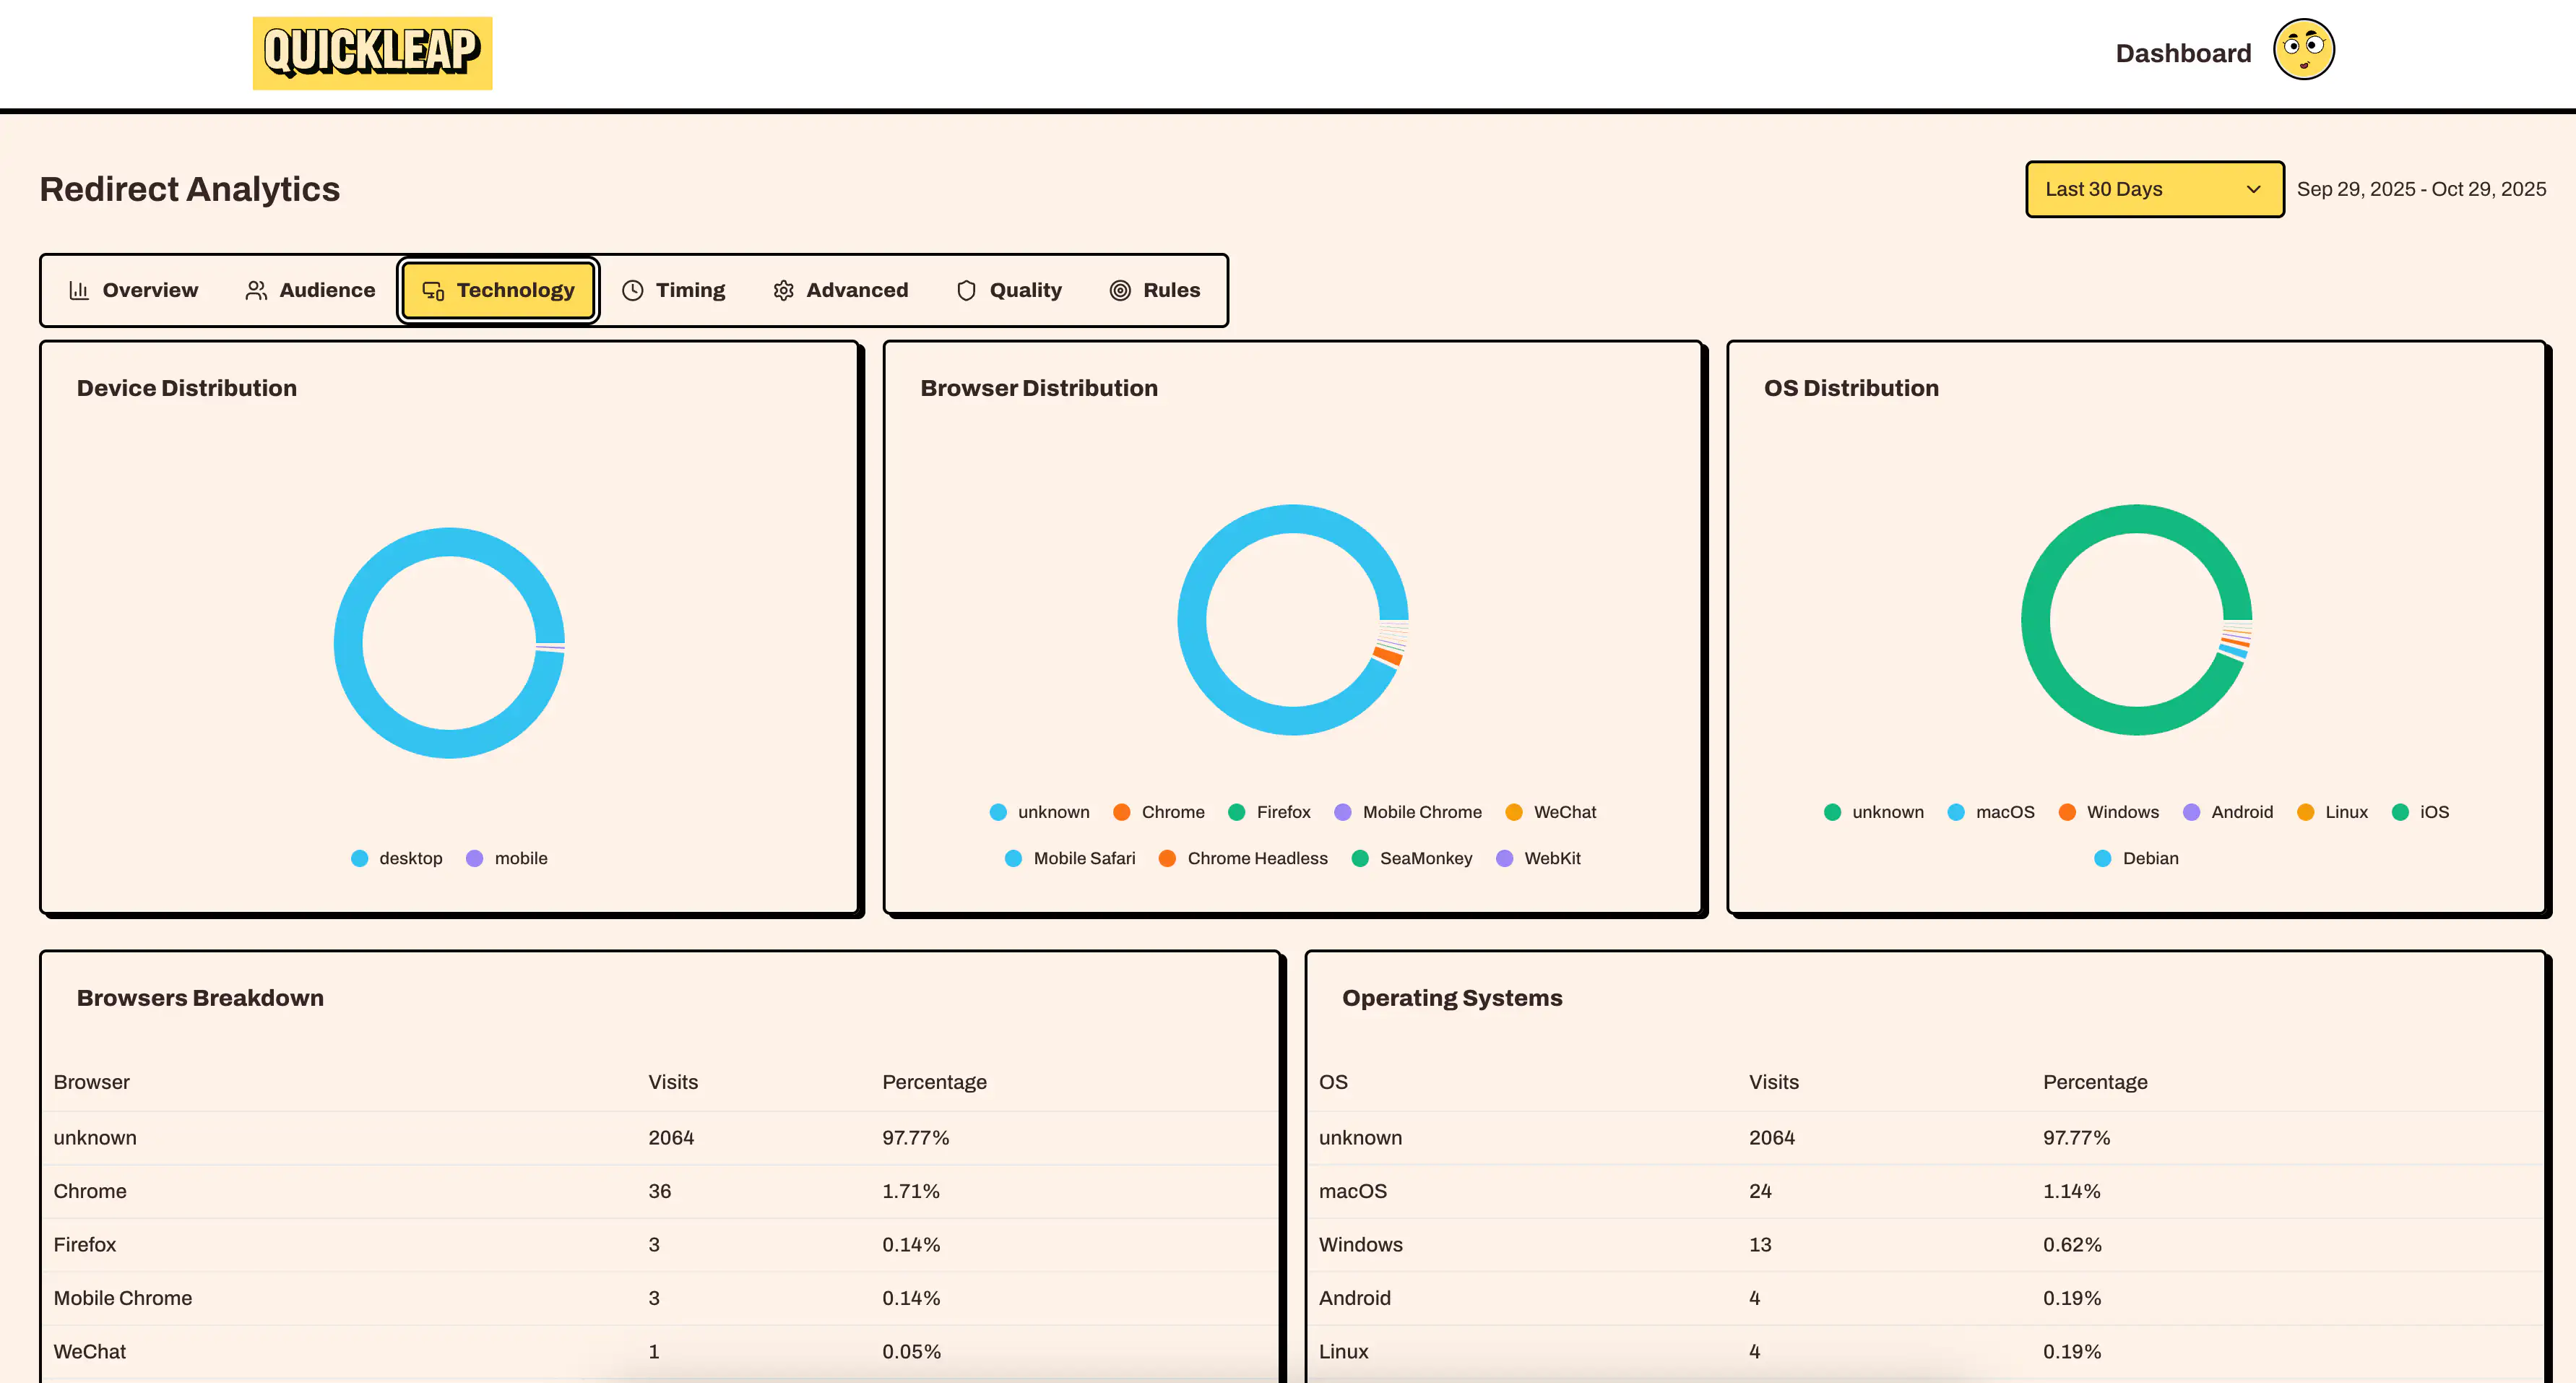
Task: Toggle the desktop legend in Device Distribution
Action: click(x=397, y=858)
